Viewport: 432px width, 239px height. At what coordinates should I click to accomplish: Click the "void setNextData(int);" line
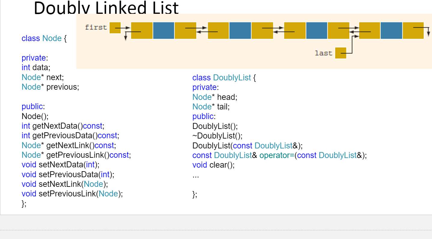click(x=60, y=165)
